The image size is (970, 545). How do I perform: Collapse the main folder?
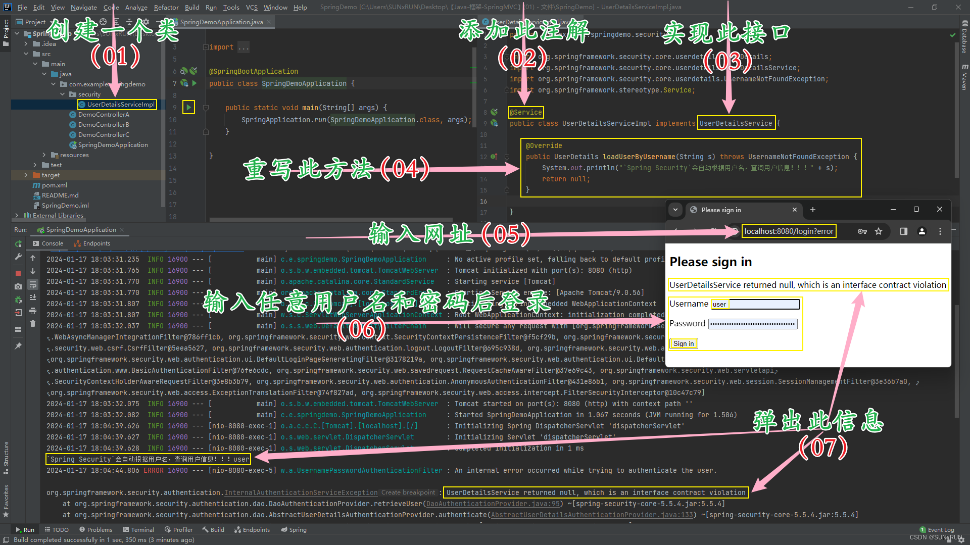(x=35, y=64)
